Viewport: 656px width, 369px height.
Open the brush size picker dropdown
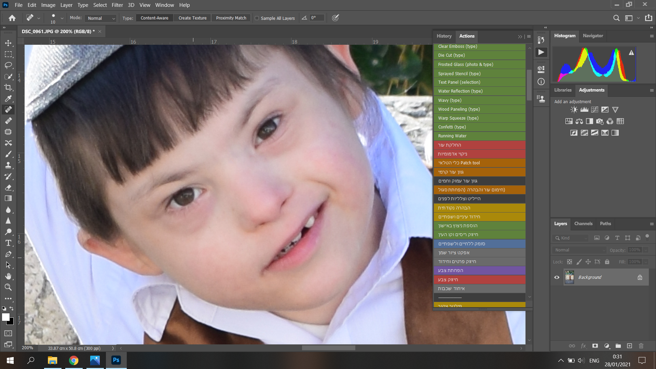coord(62,18)
